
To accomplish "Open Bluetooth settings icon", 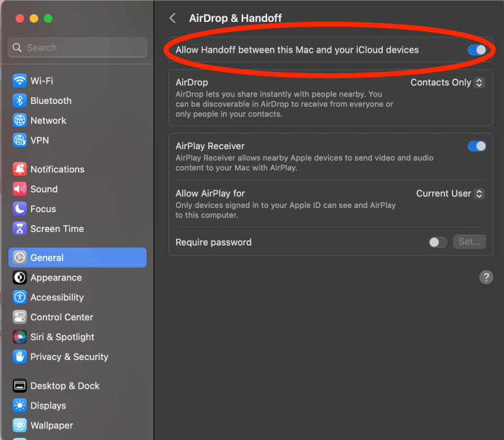I will pos(19,101).
